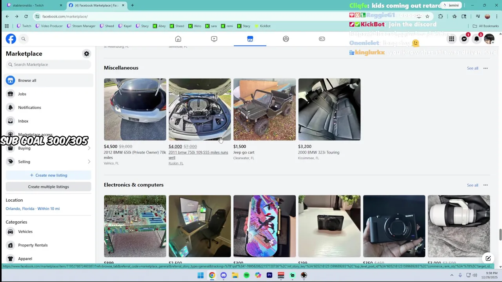This screenshot has width=502, height=282.
Task: Open the 2000 BMW 323i Touring photo
Action: [x=329, y=109]
